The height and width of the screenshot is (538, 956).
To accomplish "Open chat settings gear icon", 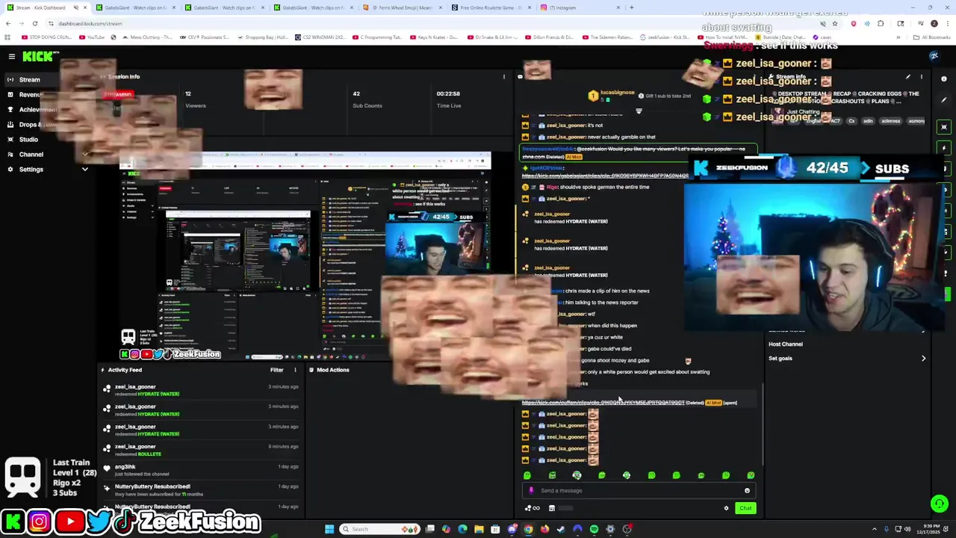I will 726,508.
